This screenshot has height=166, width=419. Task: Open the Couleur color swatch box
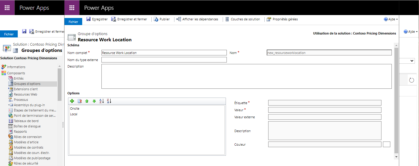(387, 144)
